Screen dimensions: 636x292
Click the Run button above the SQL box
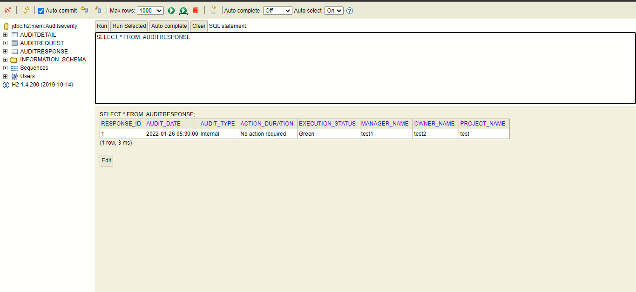click(102, 26)
